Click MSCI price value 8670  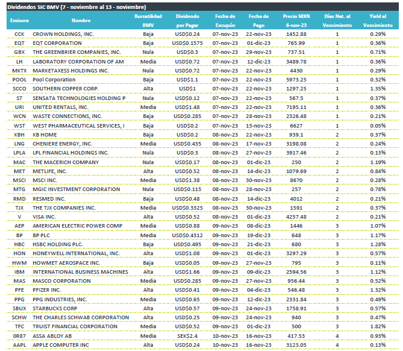296,180
